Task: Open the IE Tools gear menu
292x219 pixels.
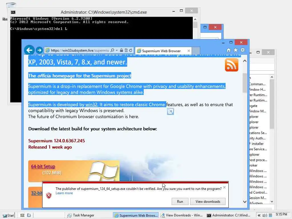Action: point(243,50)
